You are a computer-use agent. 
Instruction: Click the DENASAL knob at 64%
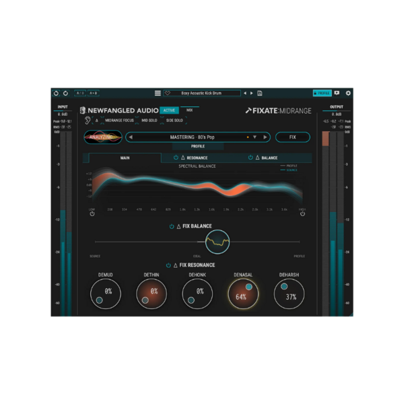(x=243, y=294)
